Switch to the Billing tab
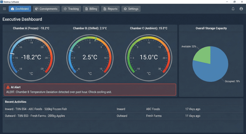This screenshot has width=246, height=134. pos(91,9)
